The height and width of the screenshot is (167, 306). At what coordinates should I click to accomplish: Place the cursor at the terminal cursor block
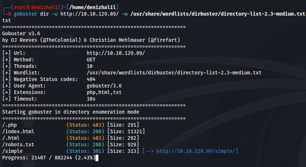[97, 158]
